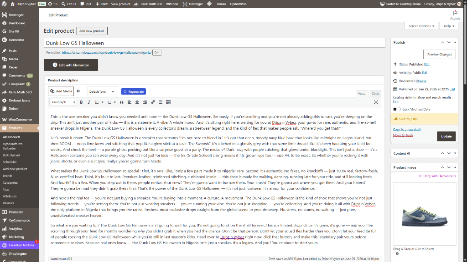The width and height of the screenshot is (467, 262).
Task: Open the comments bubble showing 221
Action: pos(86,4)
